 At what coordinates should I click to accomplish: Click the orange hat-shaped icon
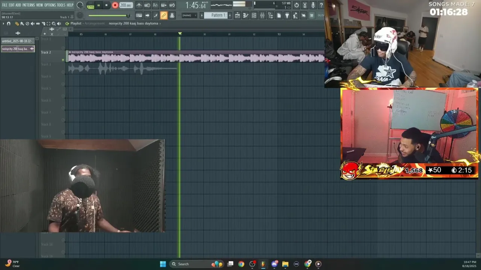[172, 15]
